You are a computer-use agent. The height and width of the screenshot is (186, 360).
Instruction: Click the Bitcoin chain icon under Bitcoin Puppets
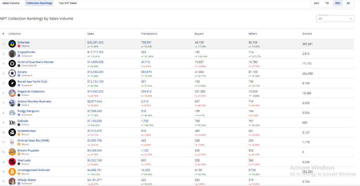coord(19,154)
